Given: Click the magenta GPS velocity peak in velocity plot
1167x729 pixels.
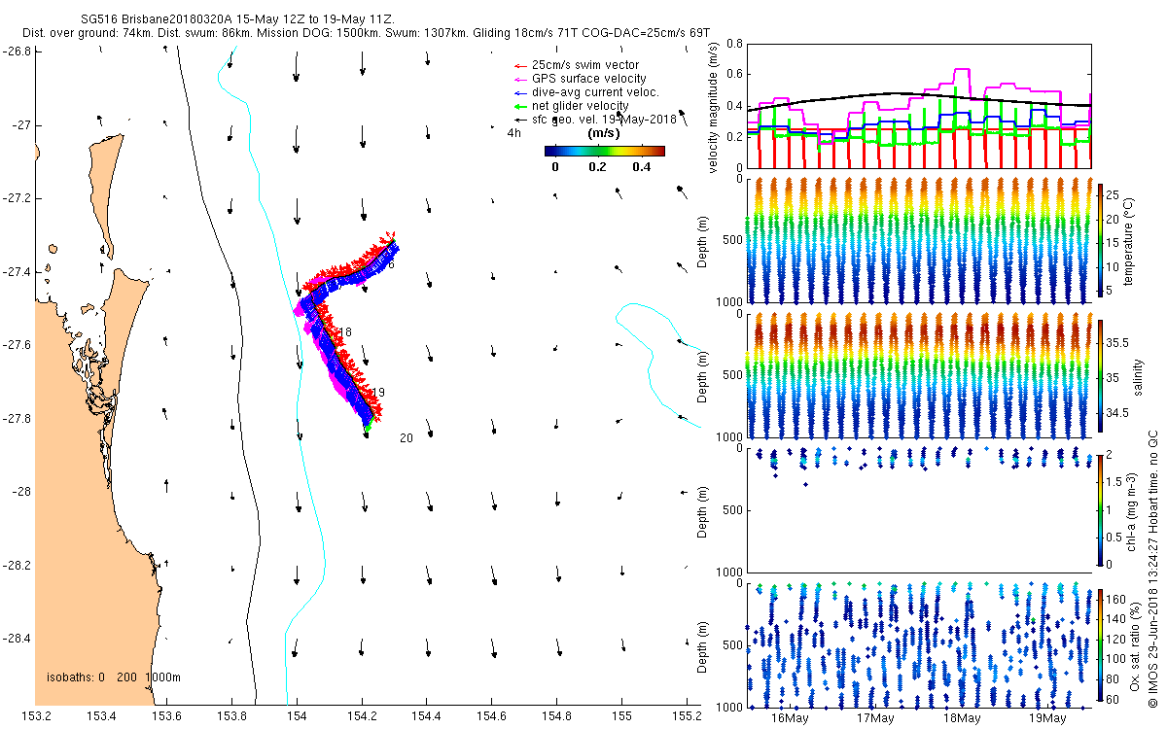Looking at the screenshot, I should click(x=962, y=69).
